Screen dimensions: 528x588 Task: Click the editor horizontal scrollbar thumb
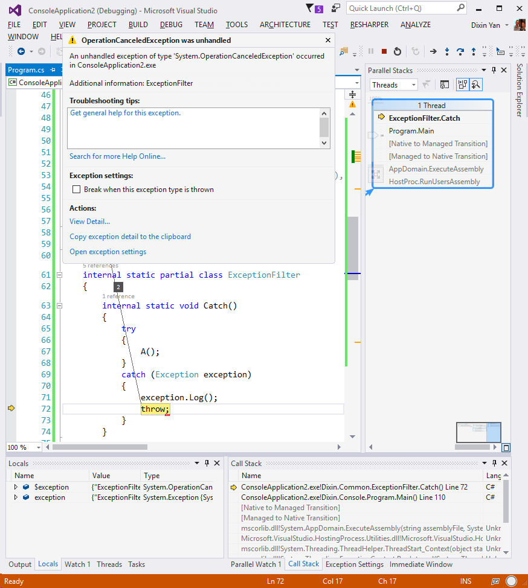coord(100,447)
